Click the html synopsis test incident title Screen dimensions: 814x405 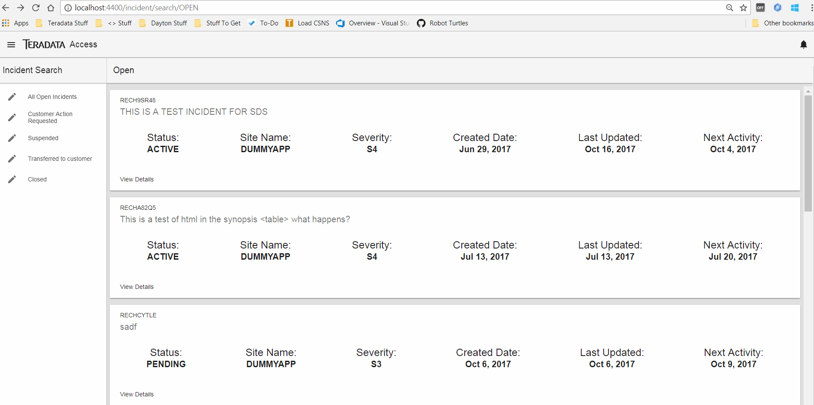pyautogui.click(x=235, y=219)
